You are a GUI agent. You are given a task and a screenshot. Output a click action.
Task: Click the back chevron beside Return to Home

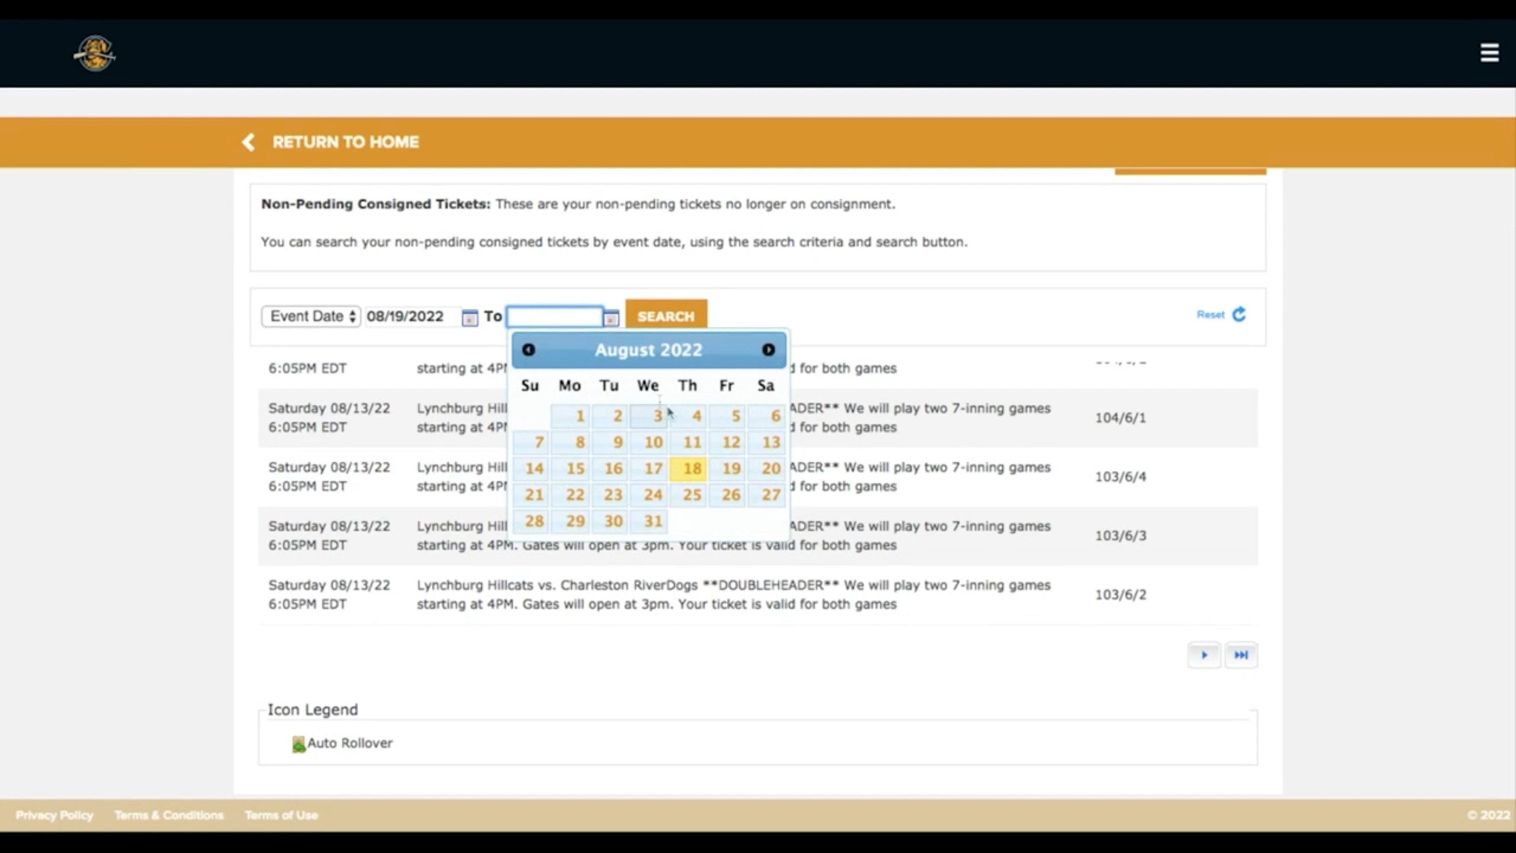[248, 142]
